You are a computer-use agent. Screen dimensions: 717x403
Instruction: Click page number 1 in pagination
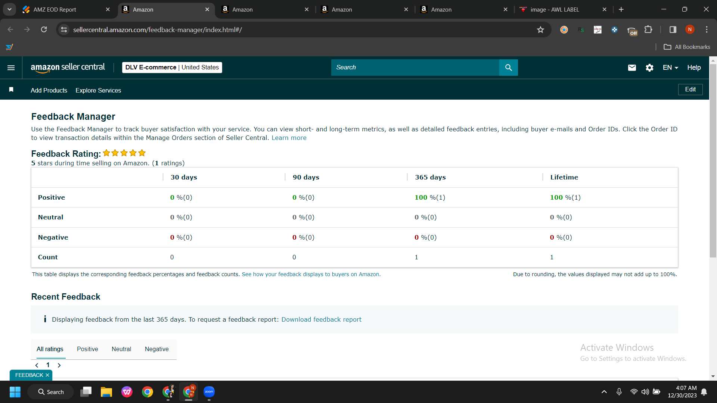(48, 365)
